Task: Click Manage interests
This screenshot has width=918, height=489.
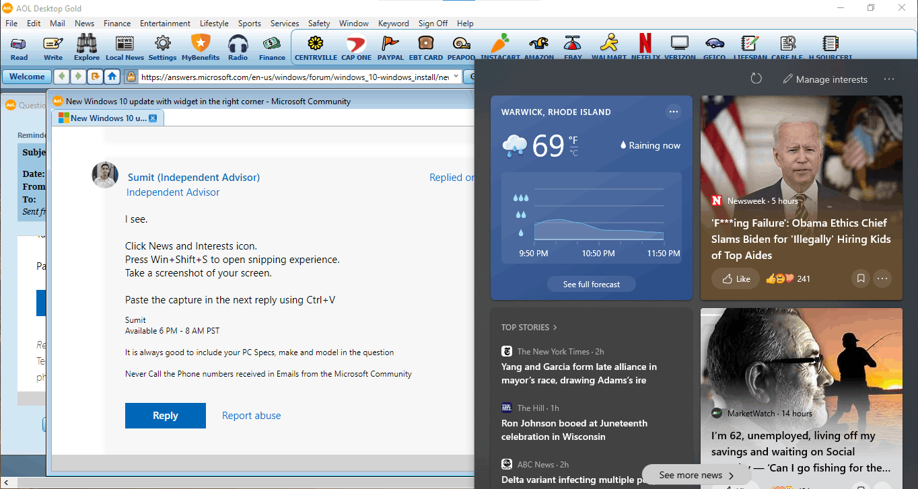Action: pyautogui.click(x=825, y=79)
